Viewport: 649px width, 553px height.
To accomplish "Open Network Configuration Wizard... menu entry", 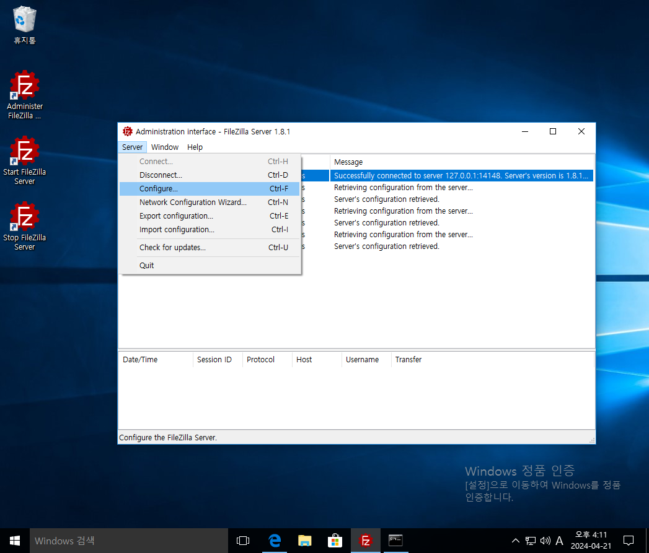I will pos(210,202).
